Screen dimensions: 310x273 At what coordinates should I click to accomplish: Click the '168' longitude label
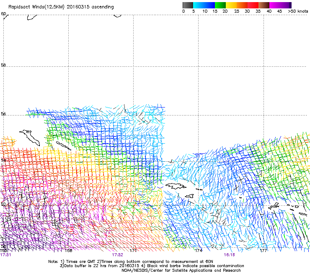click(68, 251)
